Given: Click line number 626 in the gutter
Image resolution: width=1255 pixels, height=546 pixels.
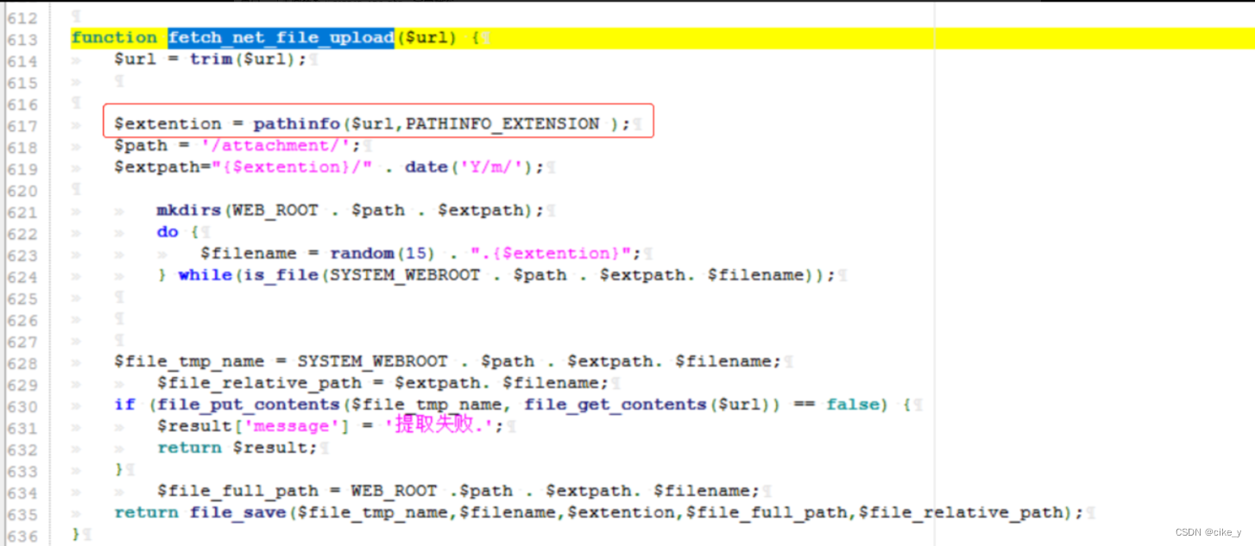Looking at the screenshot, I should [22, 320].
